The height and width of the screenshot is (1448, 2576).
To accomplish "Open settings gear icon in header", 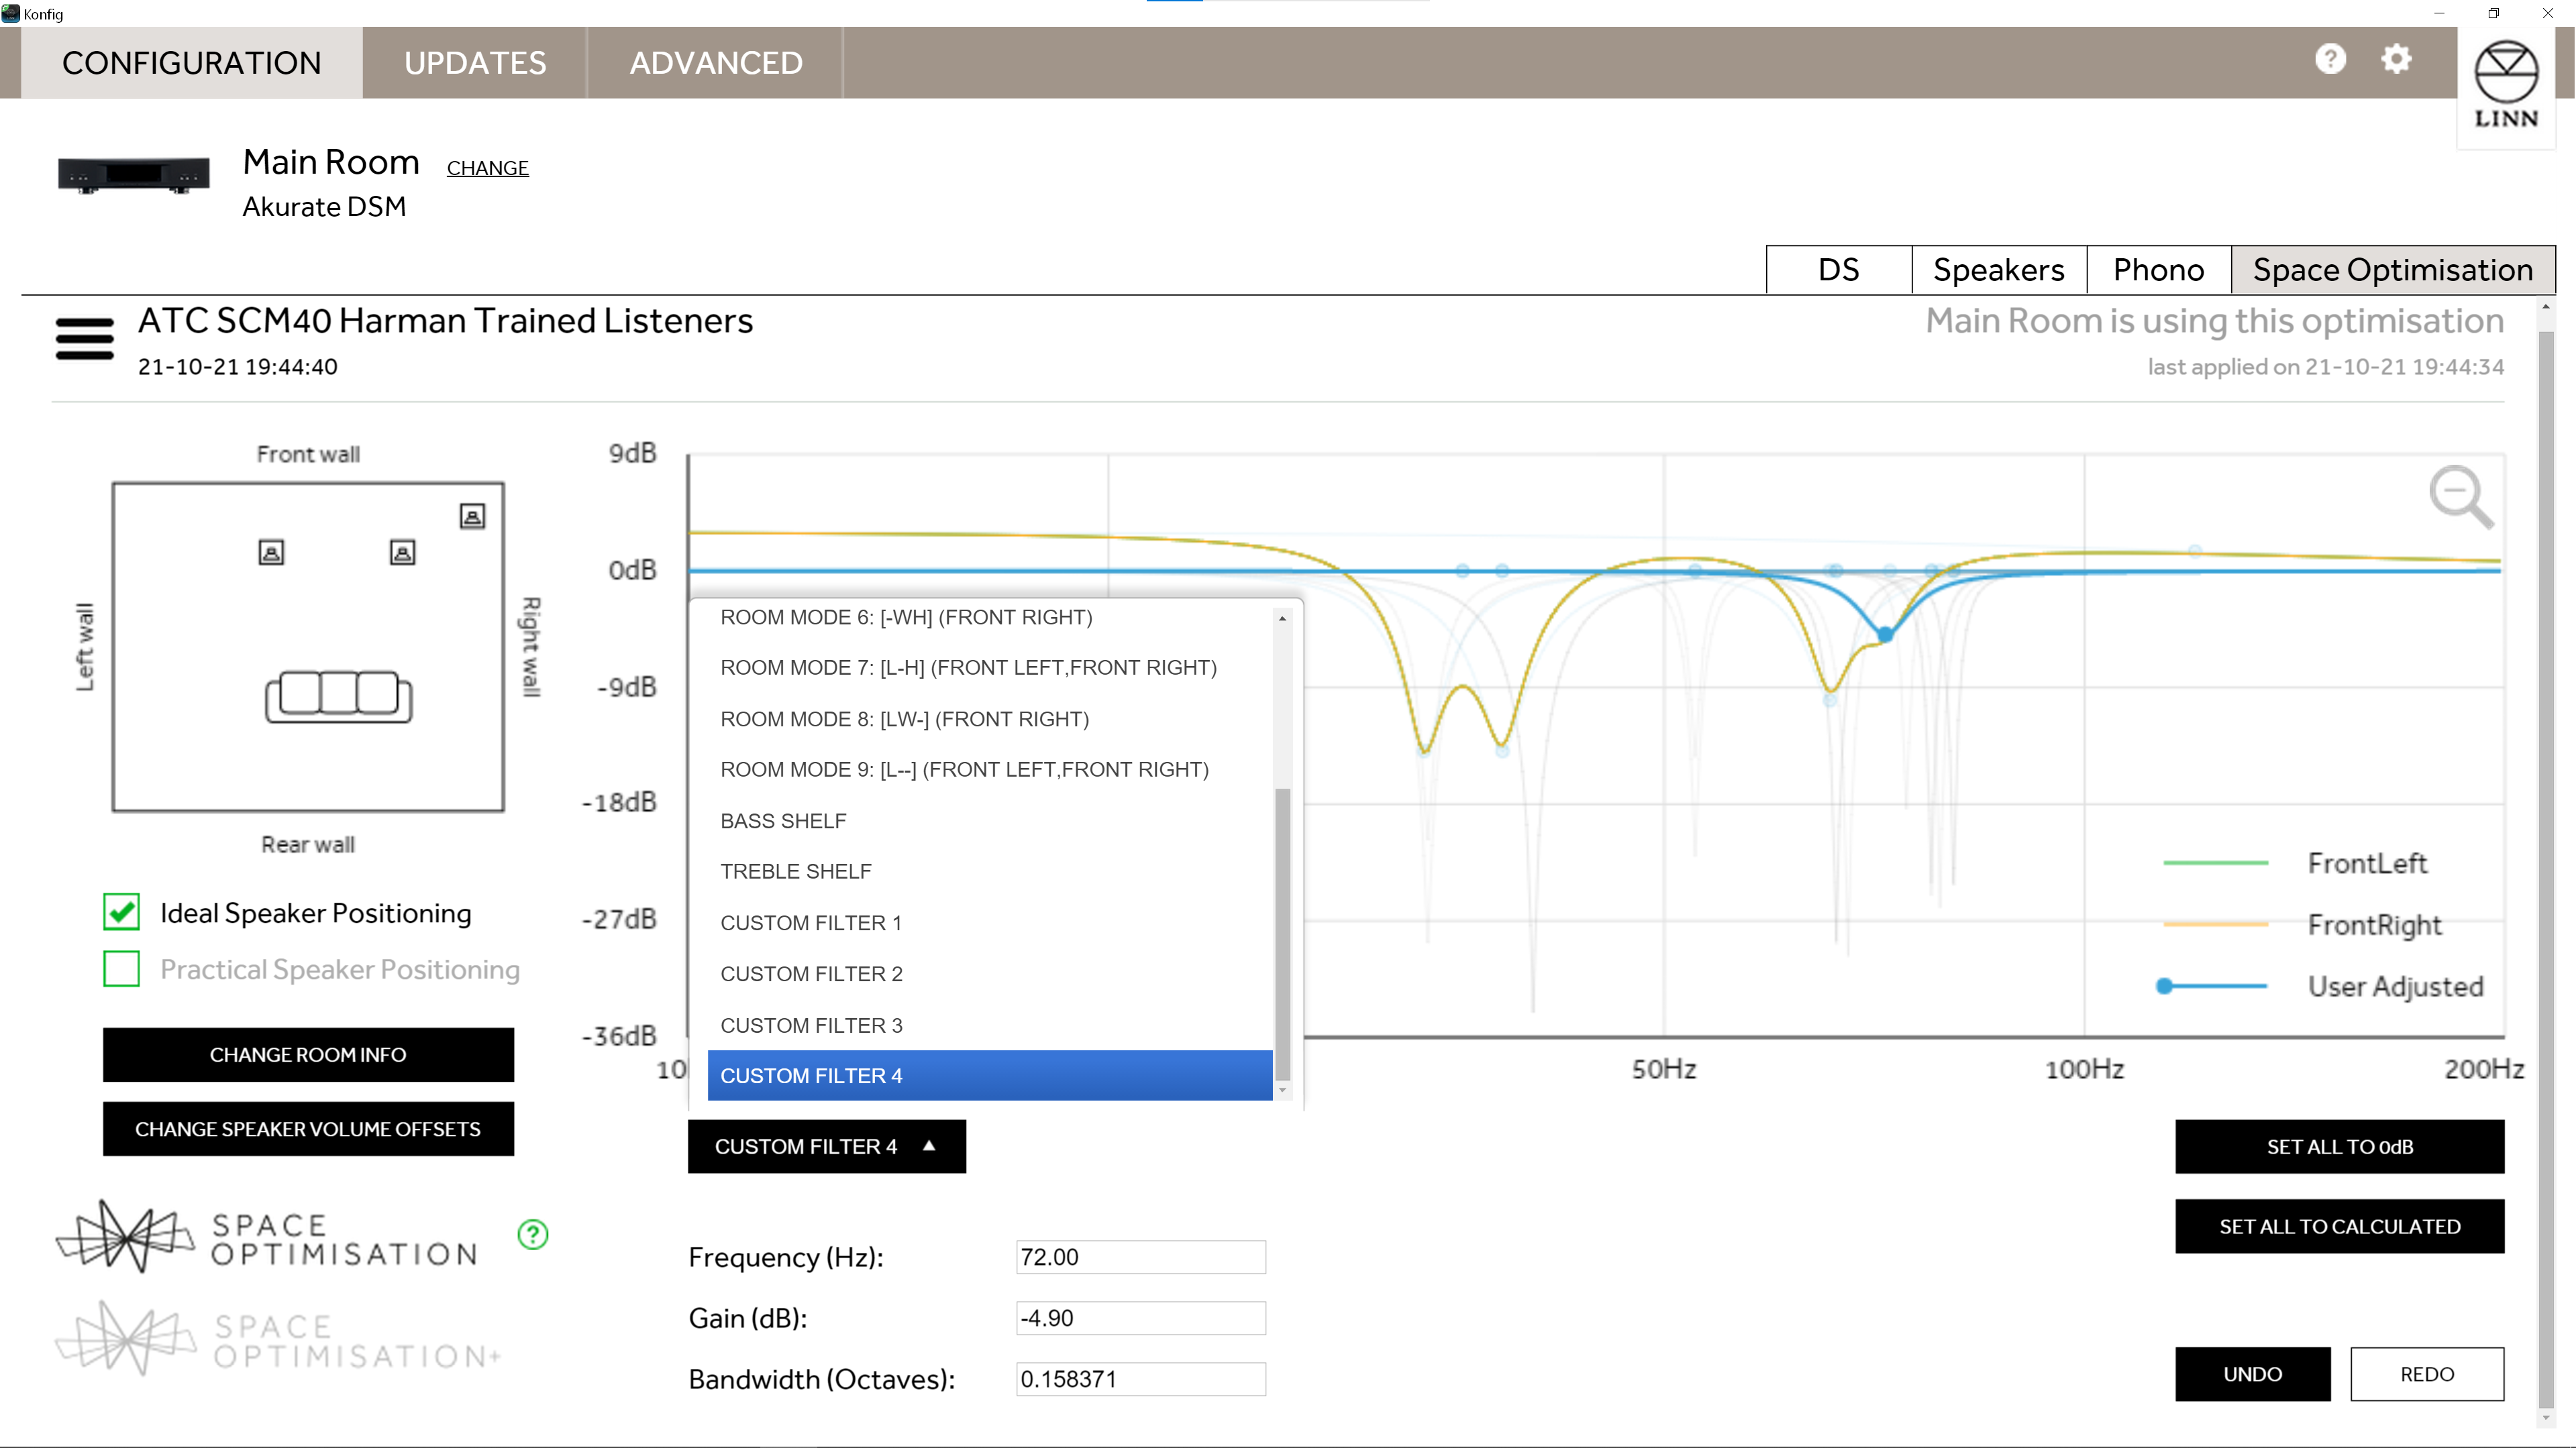I will tap(2396, 59).
